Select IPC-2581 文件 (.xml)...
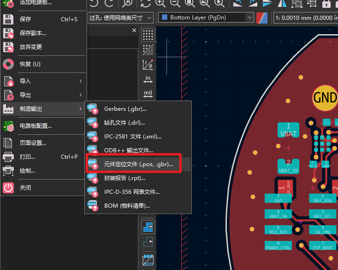The image size is (338, 270). click(138, 137)
